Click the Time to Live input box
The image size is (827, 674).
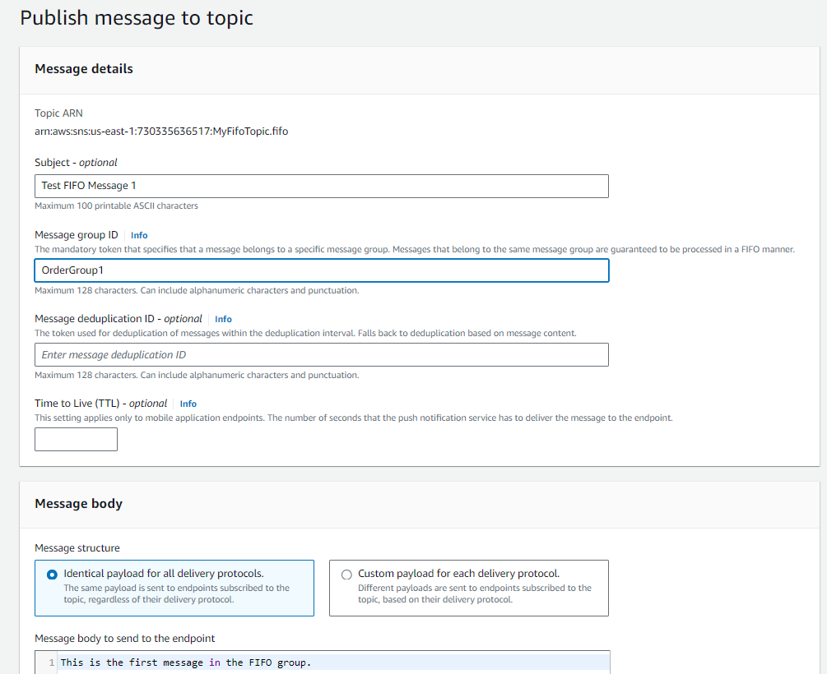tap(76, 439)
